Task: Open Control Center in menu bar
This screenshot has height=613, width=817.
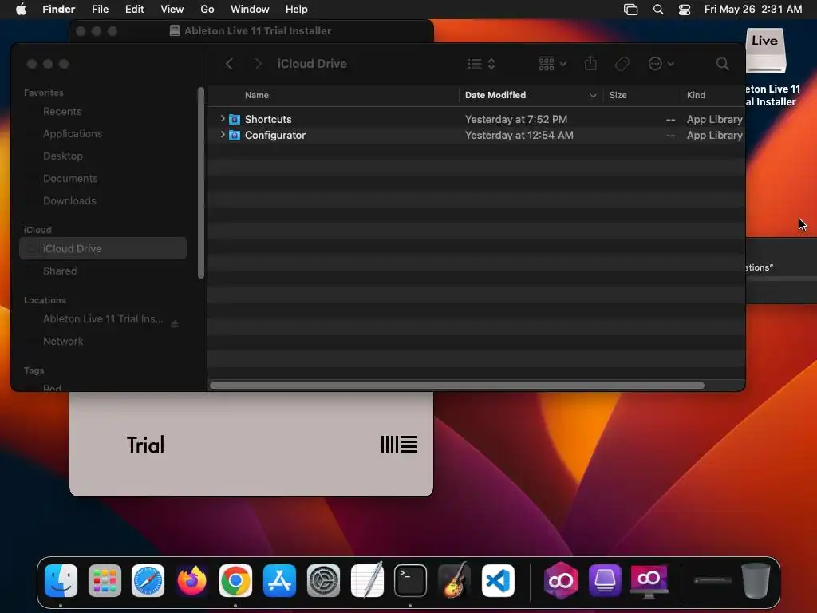Action: point(684,10)
